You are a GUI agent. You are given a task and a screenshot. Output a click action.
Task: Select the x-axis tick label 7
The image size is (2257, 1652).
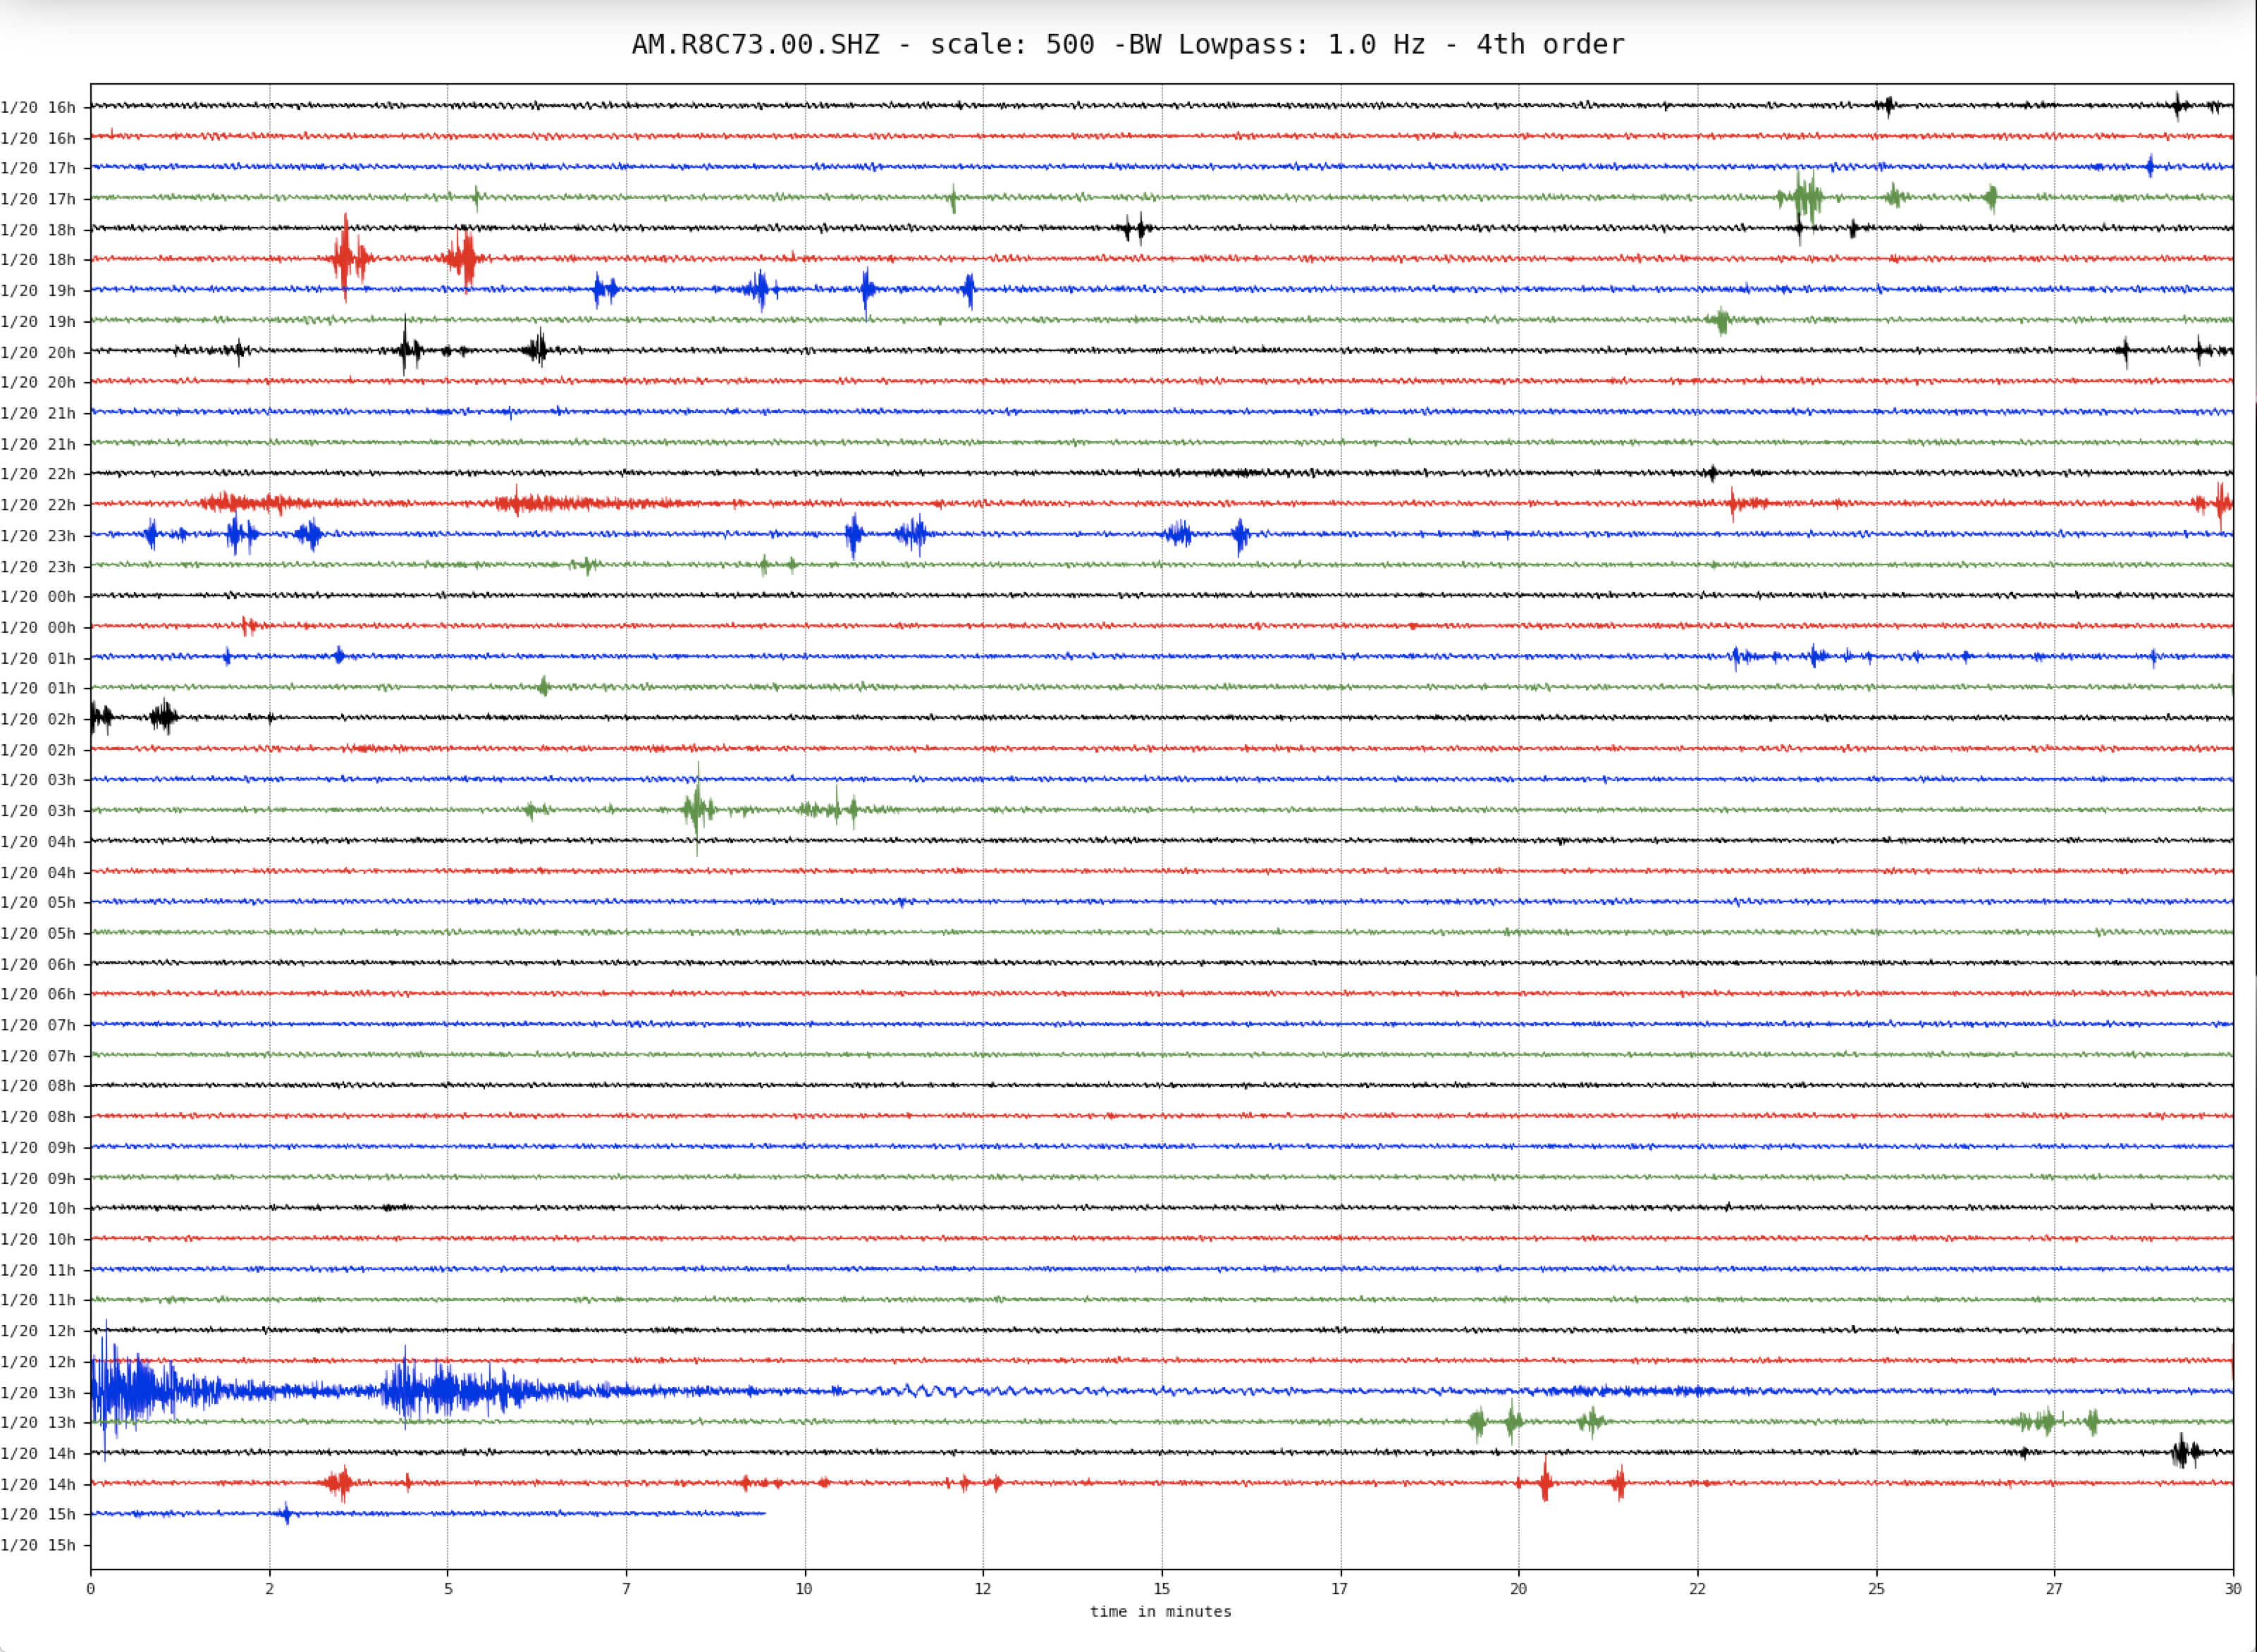tap(626, 1588)
